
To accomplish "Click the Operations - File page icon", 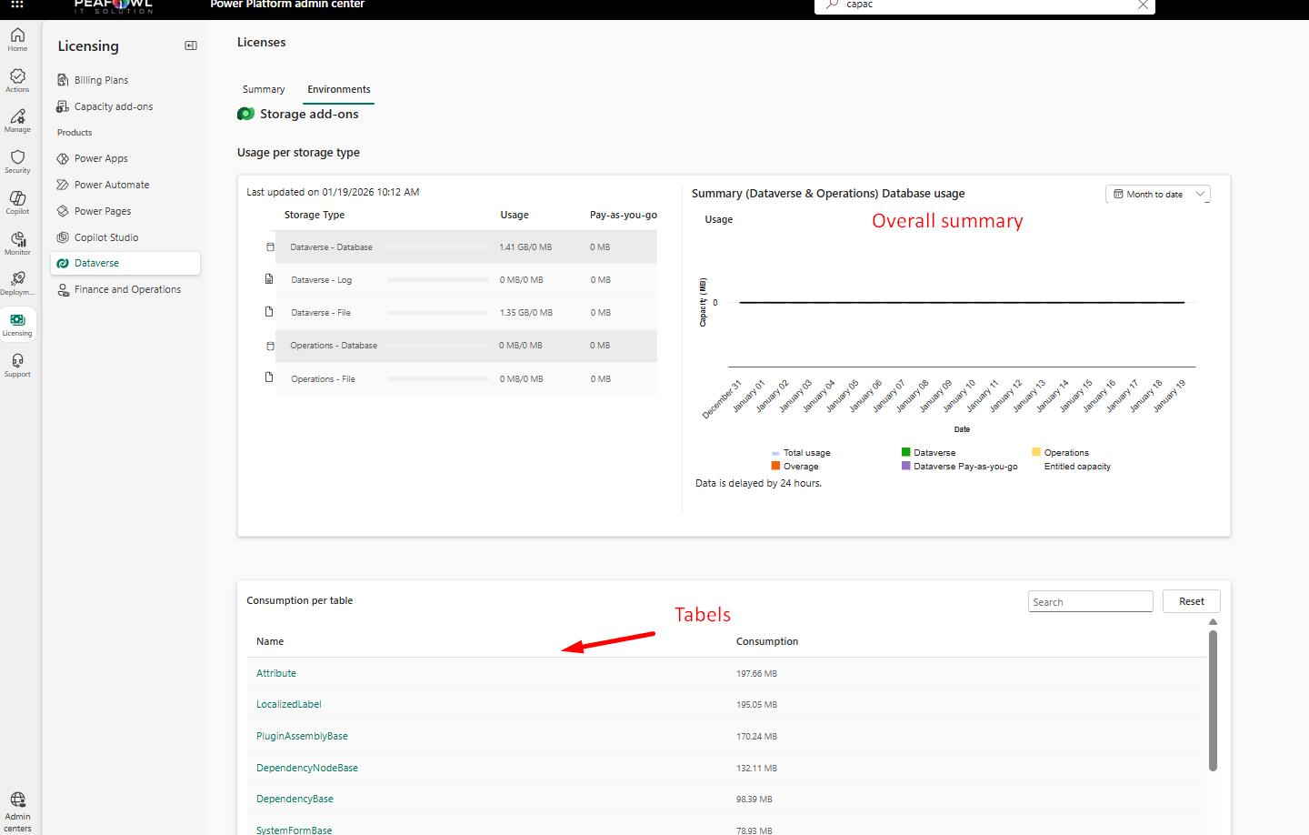I will pyautogui.click(x=269, y=377).
